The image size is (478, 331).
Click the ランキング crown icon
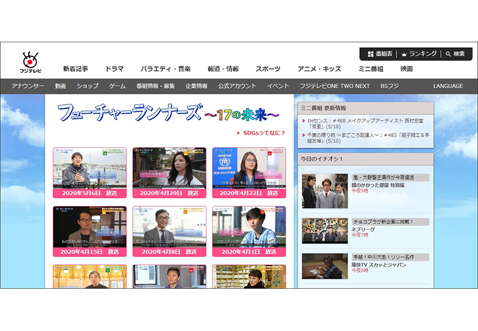pyautogui.click(x=403, y=54)
